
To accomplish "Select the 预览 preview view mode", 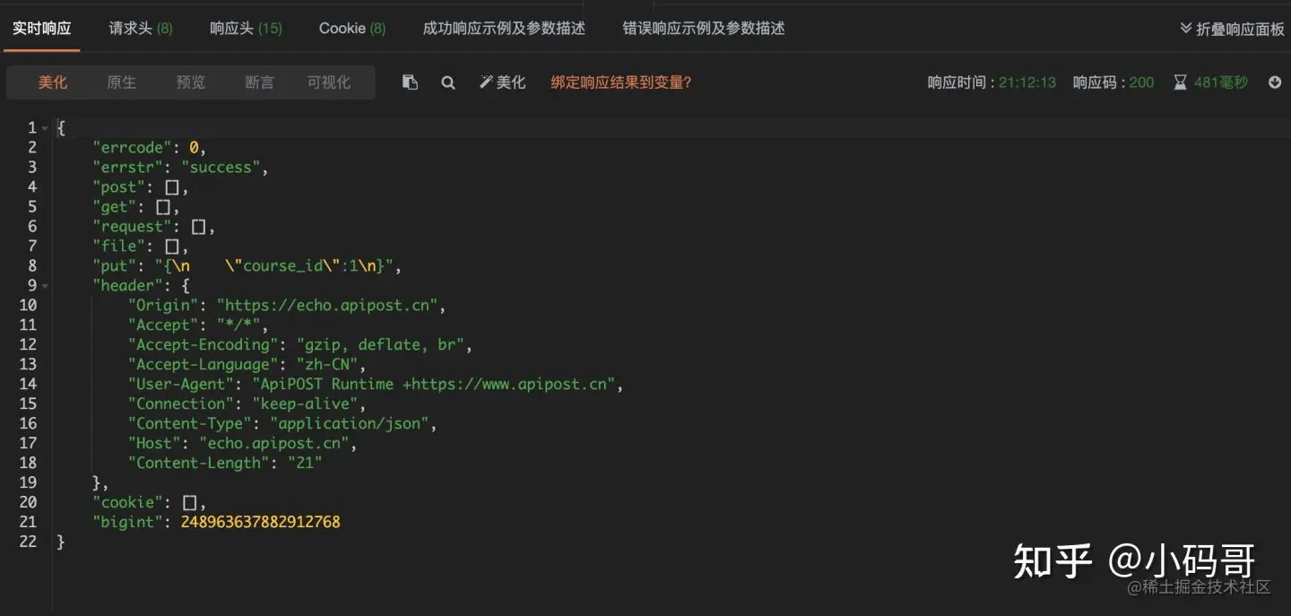I will click(191, 82).
